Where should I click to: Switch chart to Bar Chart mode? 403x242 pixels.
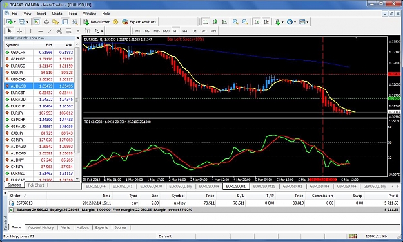(x=205, y=22)
